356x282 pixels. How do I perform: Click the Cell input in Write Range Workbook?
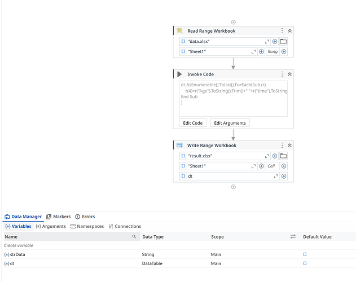(273, 166)
